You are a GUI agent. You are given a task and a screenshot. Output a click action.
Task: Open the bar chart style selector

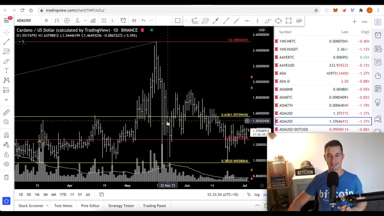click(x=57, y=20)
